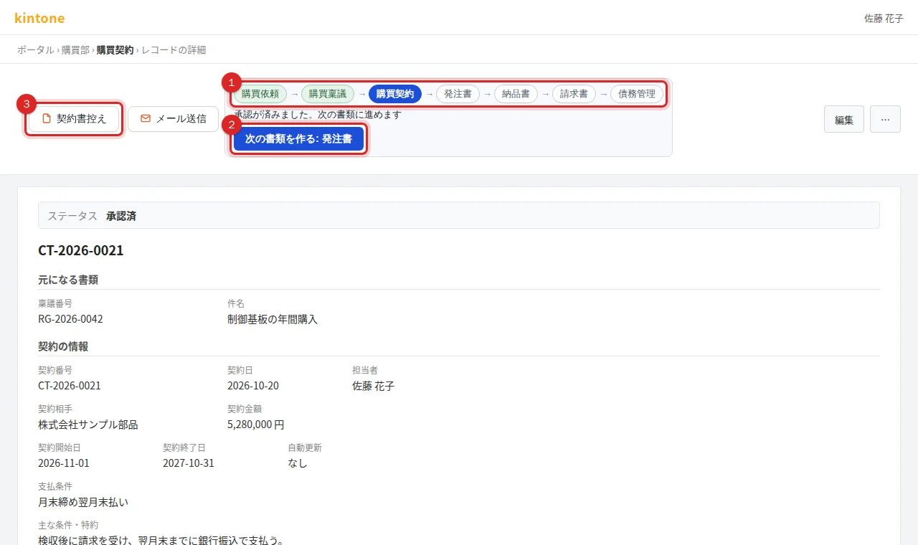Click 件名 value 制御基板の年間購入
This screenshot has height=545, width=918.
[x=273, y=319]
